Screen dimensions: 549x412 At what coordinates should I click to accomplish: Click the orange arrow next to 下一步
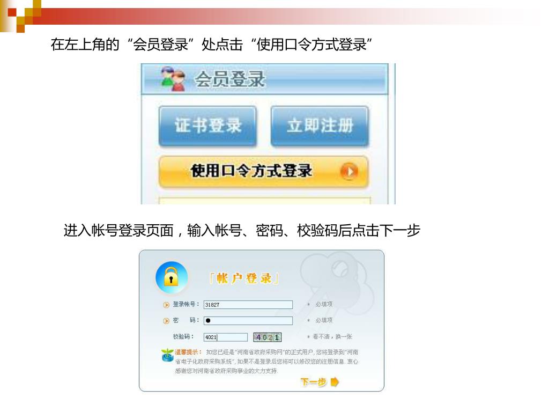(335, 381)
